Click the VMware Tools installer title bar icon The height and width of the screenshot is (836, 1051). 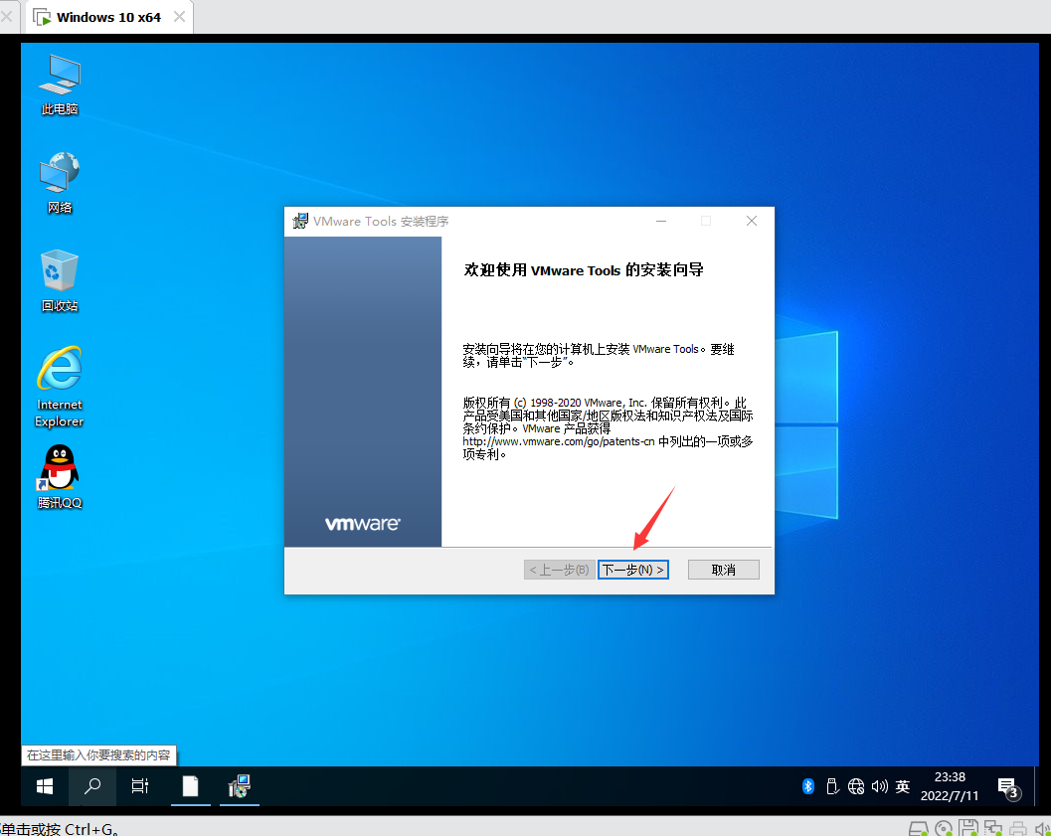tap(300, 221)
